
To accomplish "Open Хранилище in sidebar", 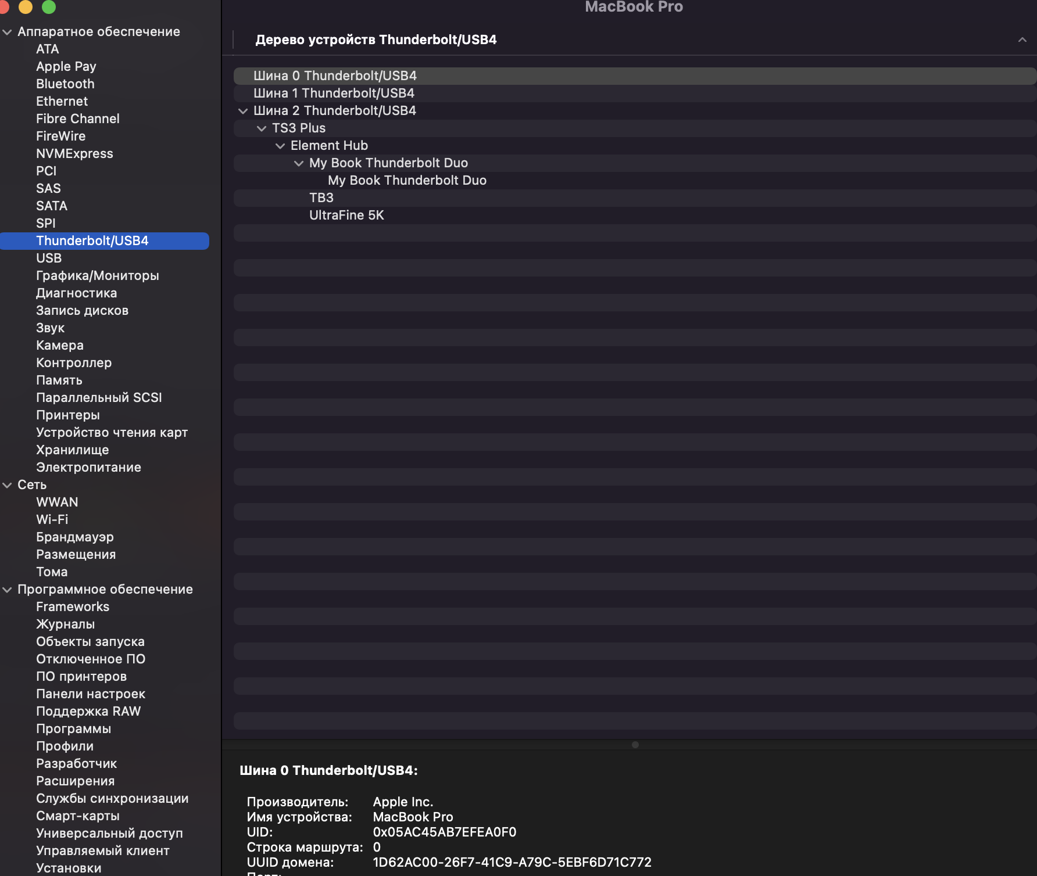I will [x=73, y=450].
